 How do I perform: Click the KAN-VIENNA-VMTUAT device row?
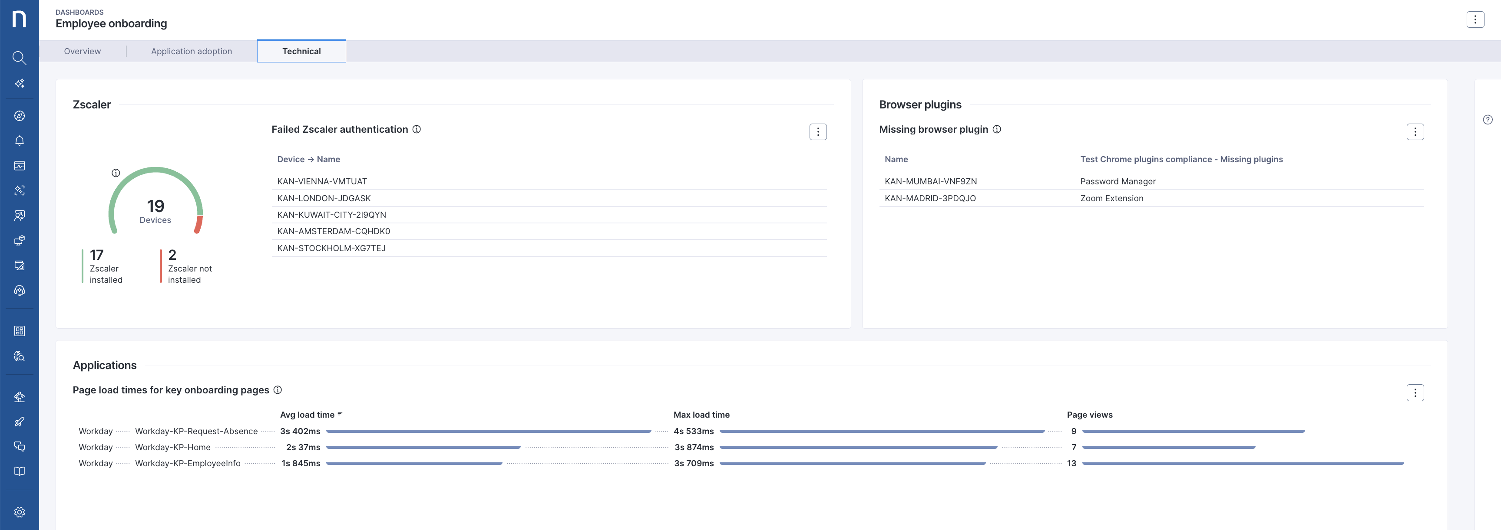tap(322, 182)
